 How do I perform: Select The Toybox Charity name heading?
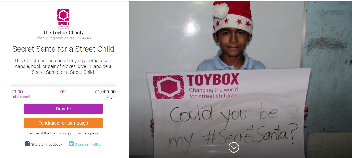(63, 33)
